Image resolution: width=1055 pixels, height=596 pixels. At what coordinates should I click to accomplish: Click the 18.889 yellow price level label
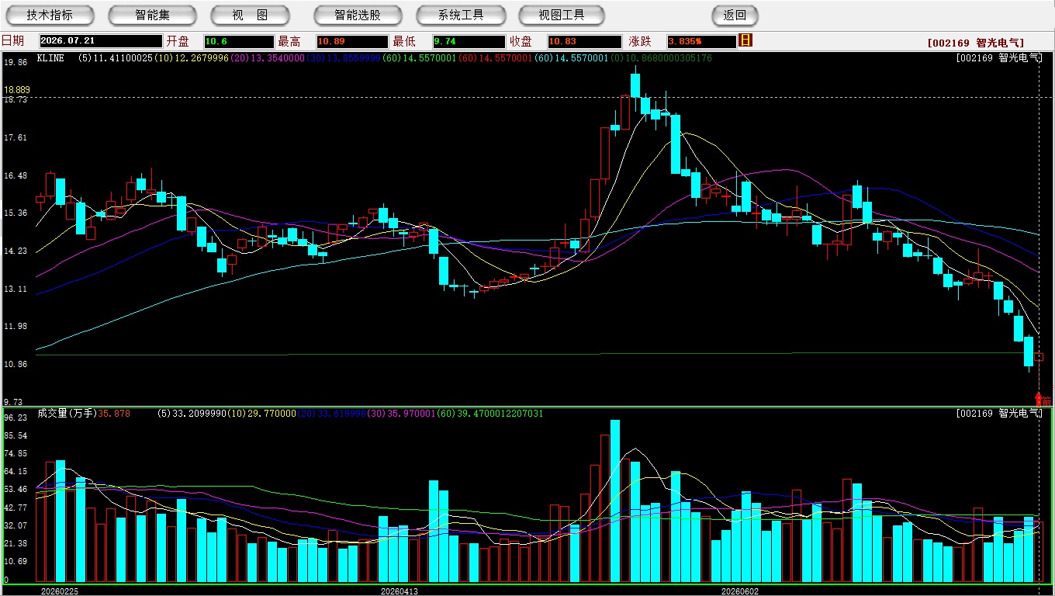(16, 90)
